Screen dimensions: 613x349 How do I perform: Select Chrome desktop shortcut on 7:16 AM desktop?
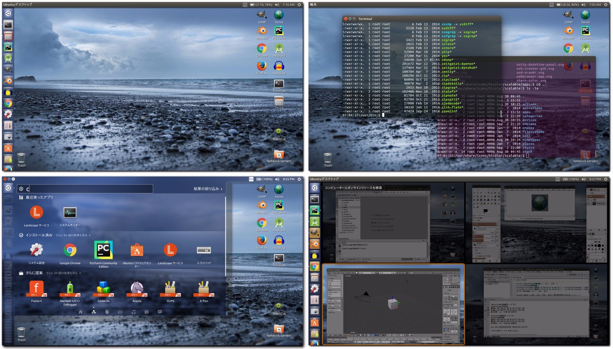tap(262, 51)
